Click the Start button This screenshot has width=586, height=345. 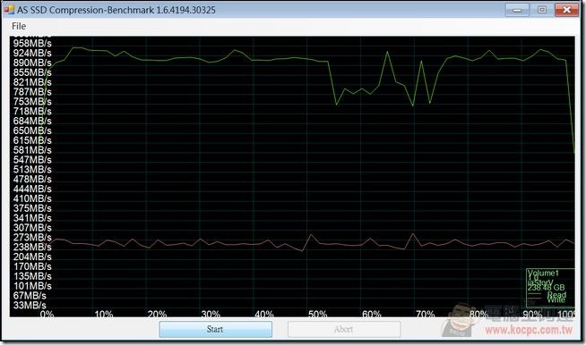click(215, 329)
